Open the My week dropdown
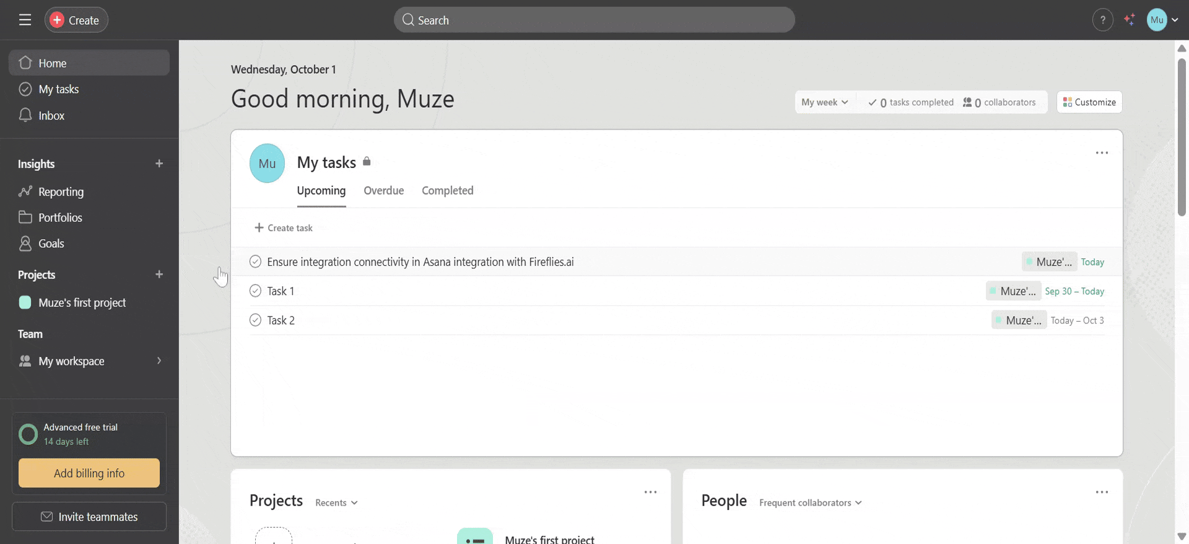Viewport: 1189px width, 544px height. point(824,102)
